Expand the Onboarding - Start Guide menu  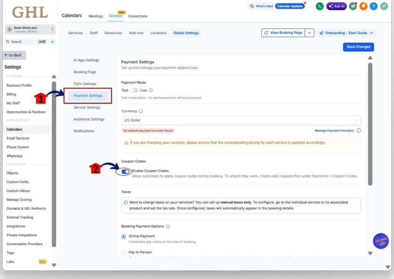[x=346, y=33]
